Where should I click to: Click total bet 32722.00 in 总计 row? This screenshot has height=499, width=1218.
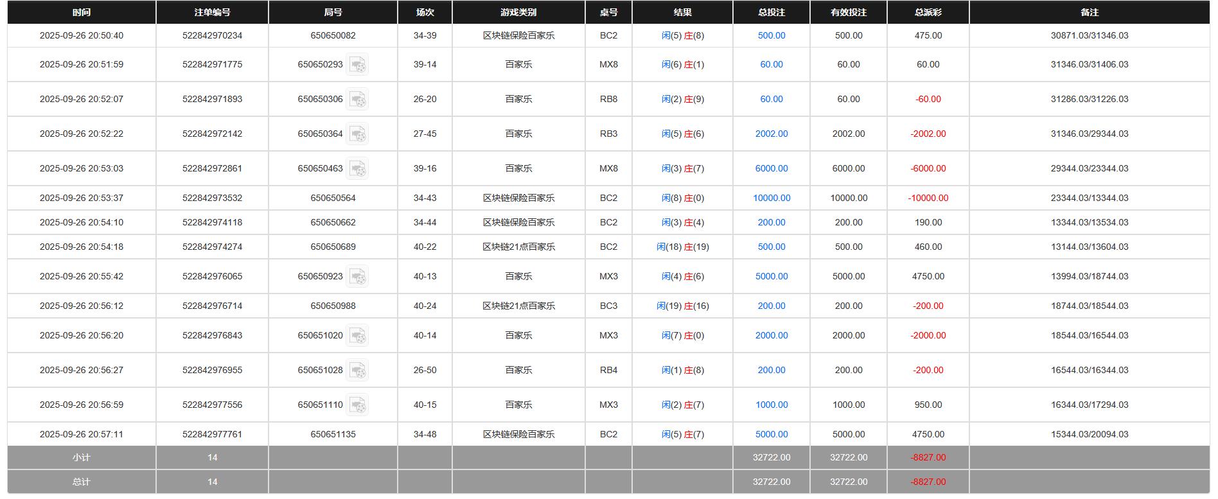click(772, 482)
